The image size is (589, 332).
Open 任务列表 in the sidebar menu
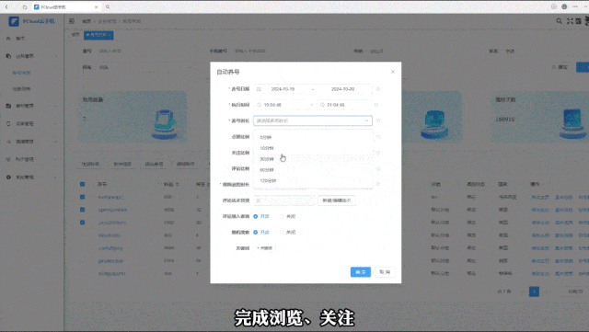(21, 89)
